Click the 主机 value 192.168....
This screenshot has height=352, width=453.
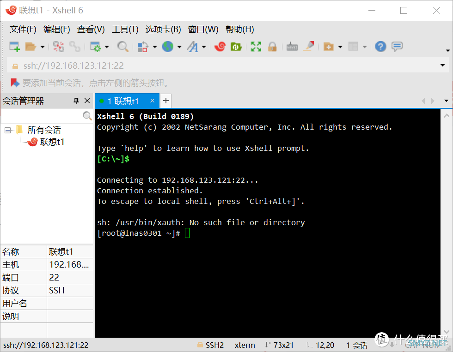click(69, 264)
